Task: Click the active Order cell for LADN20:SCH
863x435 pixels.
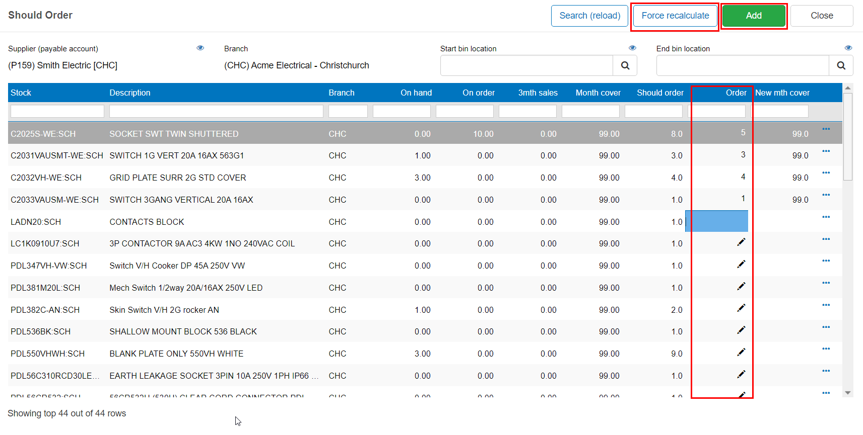Action: tap(716, 221)
